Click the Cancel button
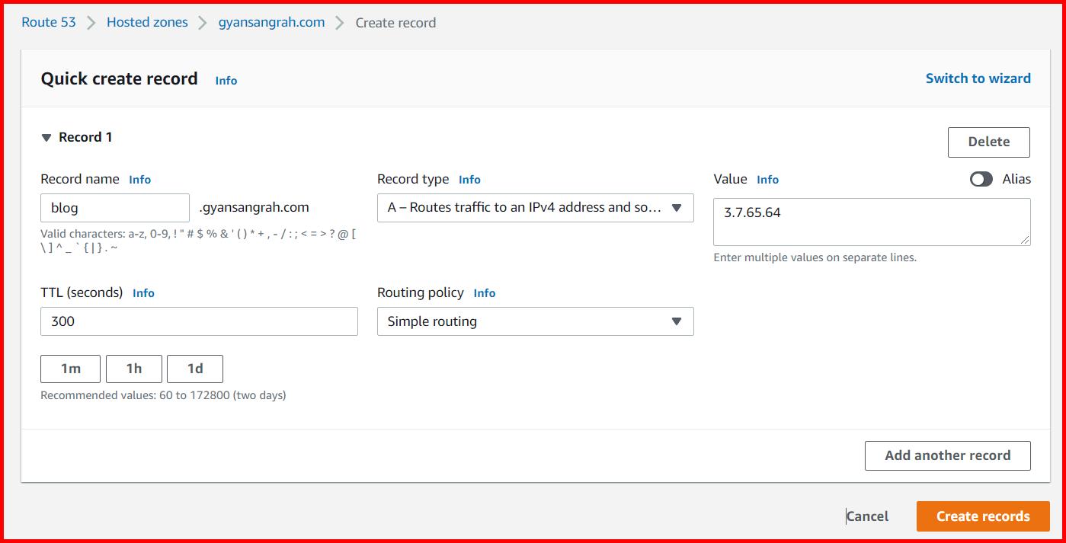1066x543 pixels. coord(868,516)
